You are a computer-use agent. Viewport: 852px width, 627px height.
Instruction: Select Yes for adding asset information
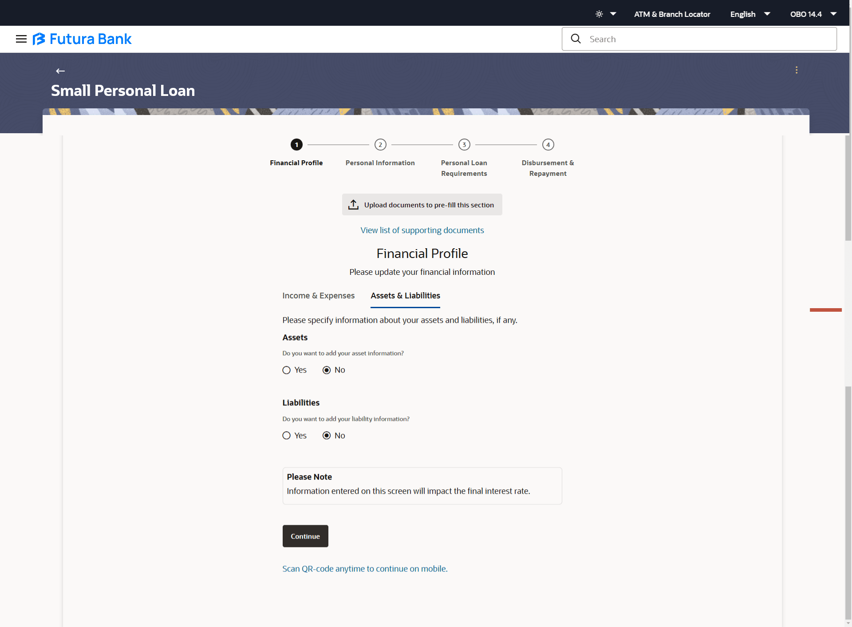point(287,370)
